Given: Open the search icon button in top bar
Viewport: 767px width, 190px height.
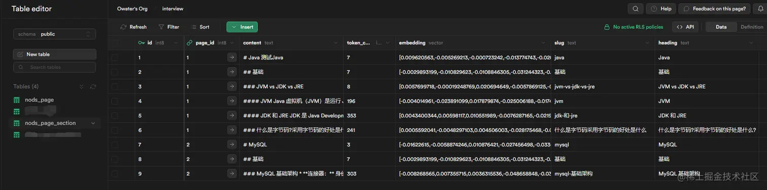Looking at the screenshot, I should pos(635,9).
